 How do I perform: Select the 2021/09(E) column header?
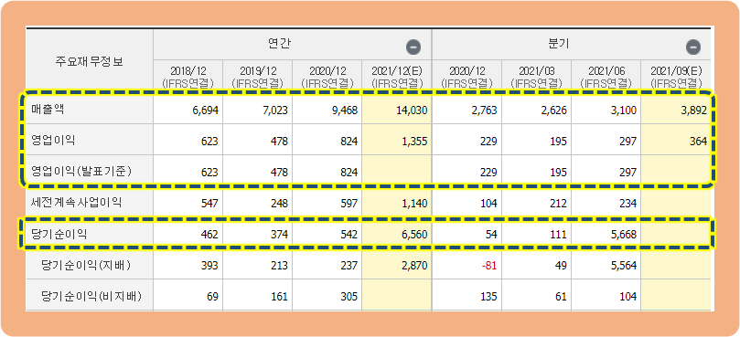coord(676,78)
